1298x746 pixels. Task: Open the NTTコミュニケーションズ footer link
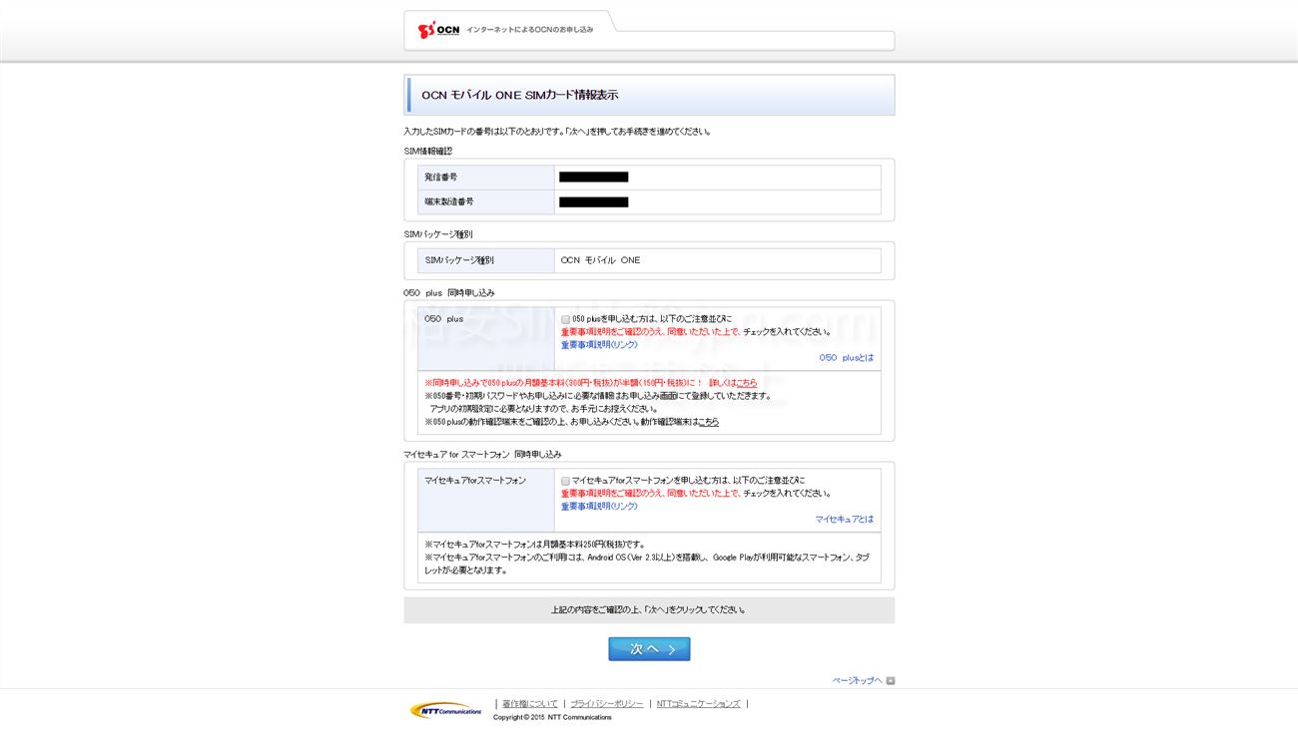click(699, 704)
